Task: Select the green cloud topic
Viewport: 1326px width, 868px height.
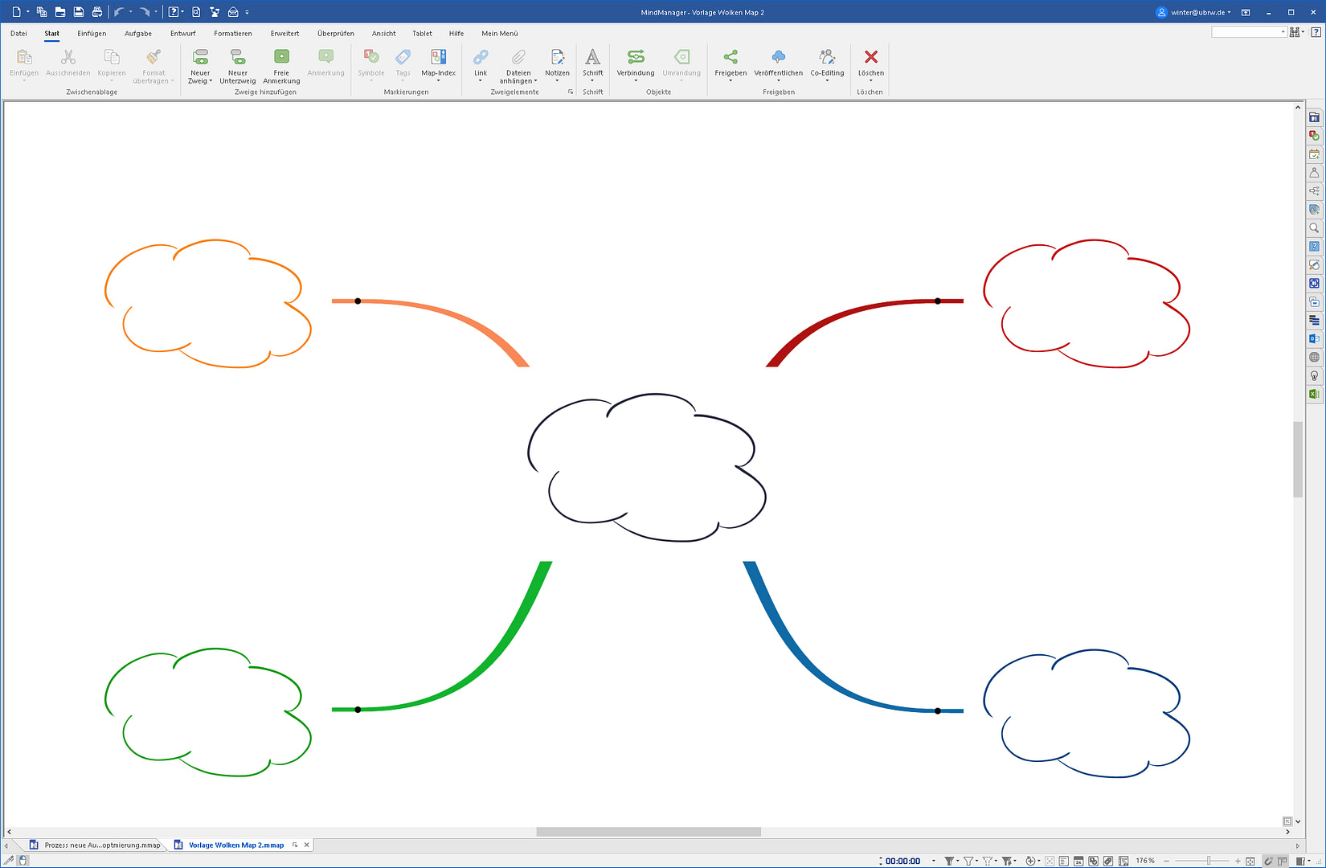Action: [x=208, y=712]
